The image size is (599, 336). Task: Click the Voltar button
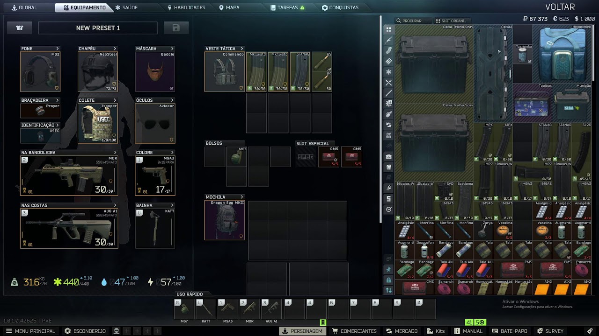[x=560, y=7]
